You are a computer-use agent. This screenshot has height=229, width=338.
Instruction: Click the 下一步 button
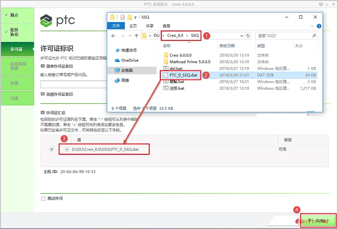318,221
